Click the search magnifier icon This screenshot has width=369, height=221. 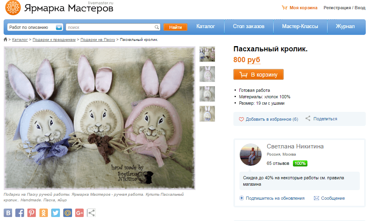point(157,27)
